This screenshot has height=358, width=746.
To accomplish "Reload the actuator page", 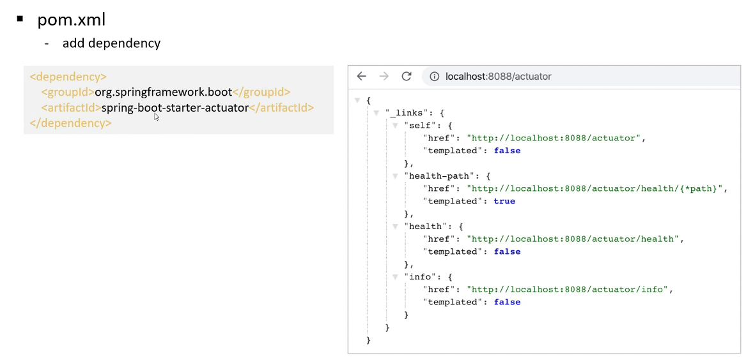I will click(x=407, y=77).
